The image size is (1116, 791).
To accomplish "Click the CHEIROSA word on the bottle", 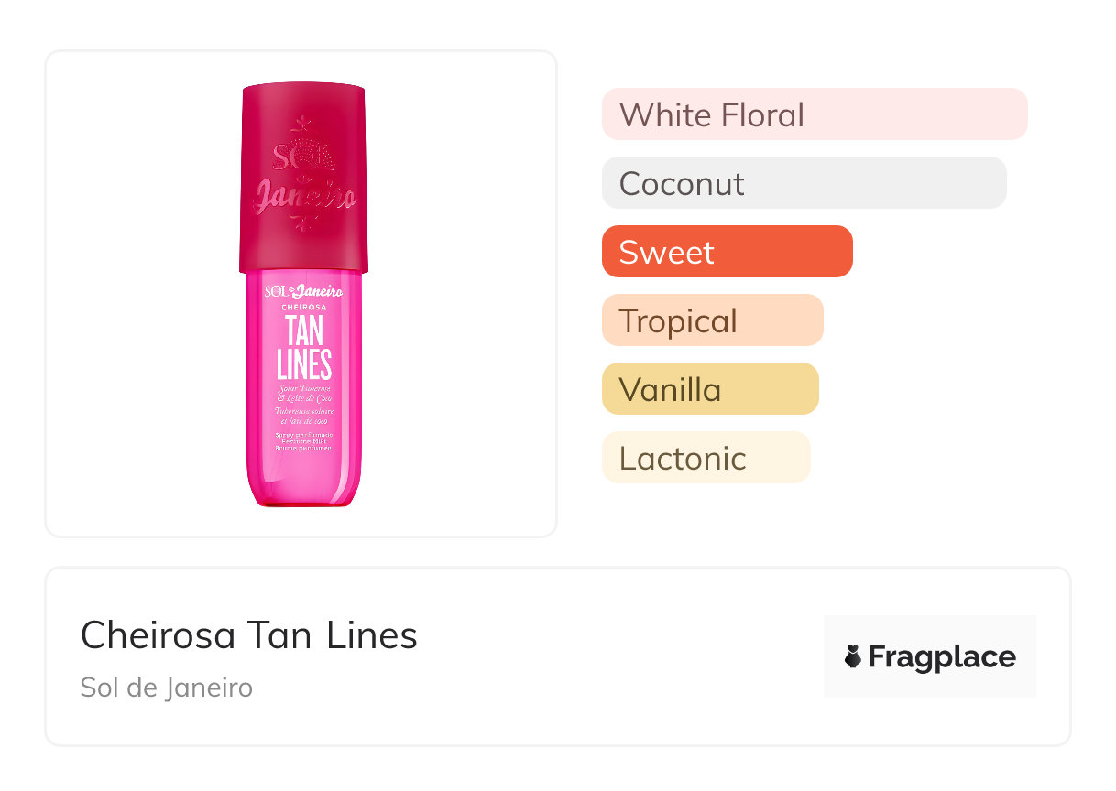I will click(x=303, y=309).
